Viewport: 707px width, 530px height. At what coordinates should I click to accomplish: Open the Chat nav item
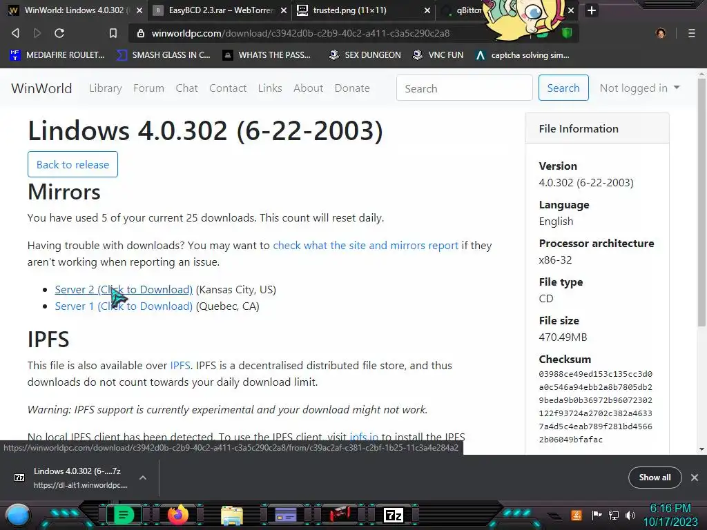pyautogui.click(x=186, y=88)
